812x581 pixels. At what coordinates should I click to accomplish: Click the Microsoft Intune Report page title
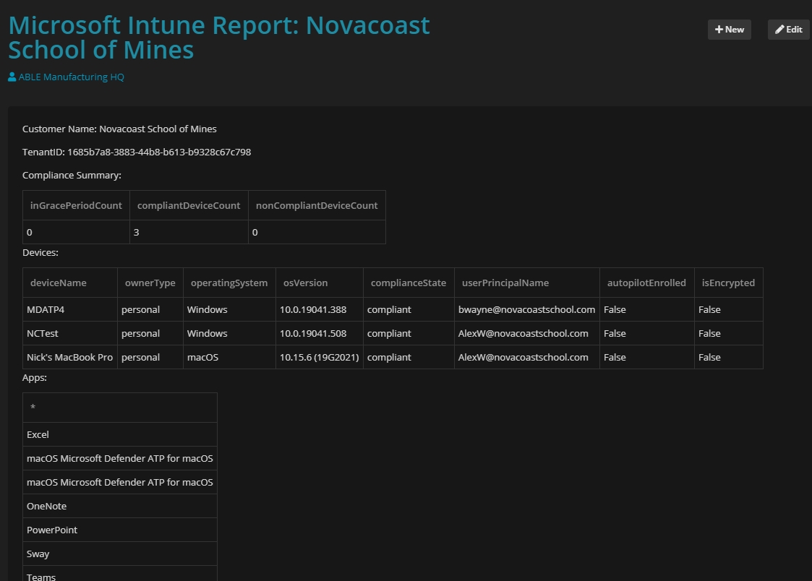click(x=219, y=38)
